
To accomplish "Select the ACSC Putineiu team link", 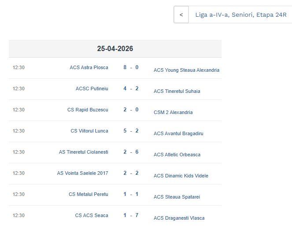I will tap(92, 88).
